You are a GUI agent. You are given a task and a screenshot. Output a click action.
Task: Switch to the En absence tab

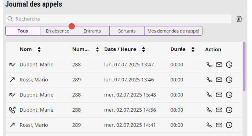57,31
